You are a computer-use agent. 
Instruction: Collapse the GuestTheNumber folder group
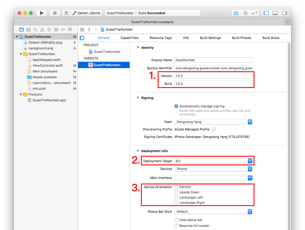coord(21,54)
